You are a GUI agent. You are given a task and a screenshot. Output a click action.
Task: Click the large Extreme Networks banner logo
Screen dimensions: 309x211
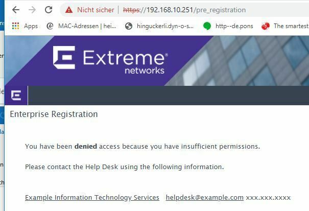point(110,60)
